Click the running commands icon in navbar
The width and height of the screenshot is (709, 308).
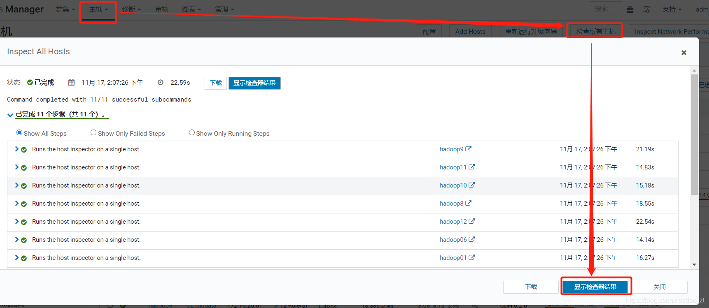point(646,9)
